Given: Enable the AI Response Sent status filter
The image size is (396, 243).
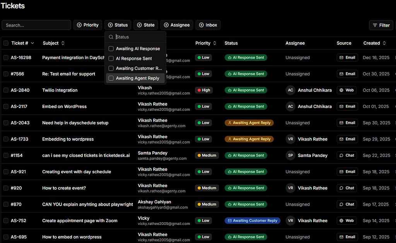Looking at the screenshot, I should click(x=111, y=58).
